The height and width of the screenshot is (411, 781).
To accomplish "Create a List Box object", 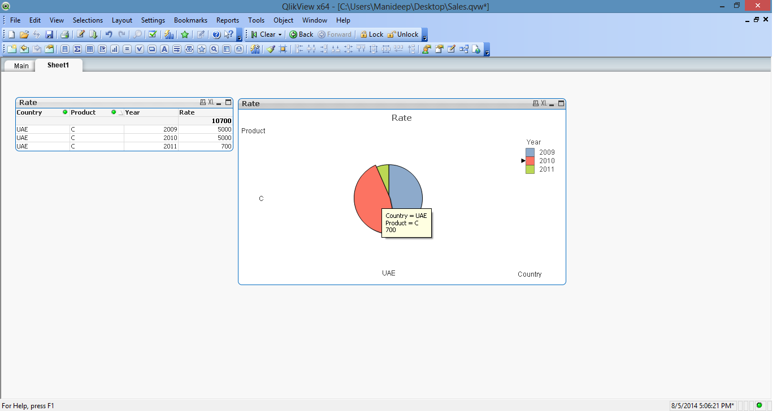I will [65, 49].
